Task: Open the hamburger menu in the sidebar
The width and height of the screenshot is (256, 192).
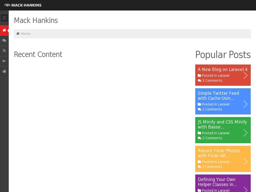Action: coord(4,18)
